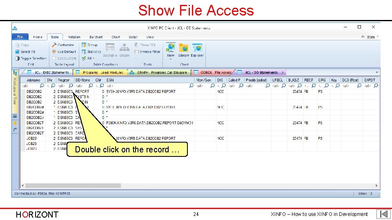Click Select All in the Edit group
Screen dimensions: 392x220
(x=25, y=52)
